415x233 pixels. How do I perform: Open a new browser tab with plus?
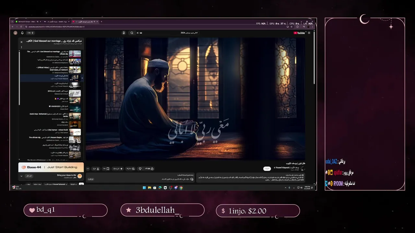[101, 22]
